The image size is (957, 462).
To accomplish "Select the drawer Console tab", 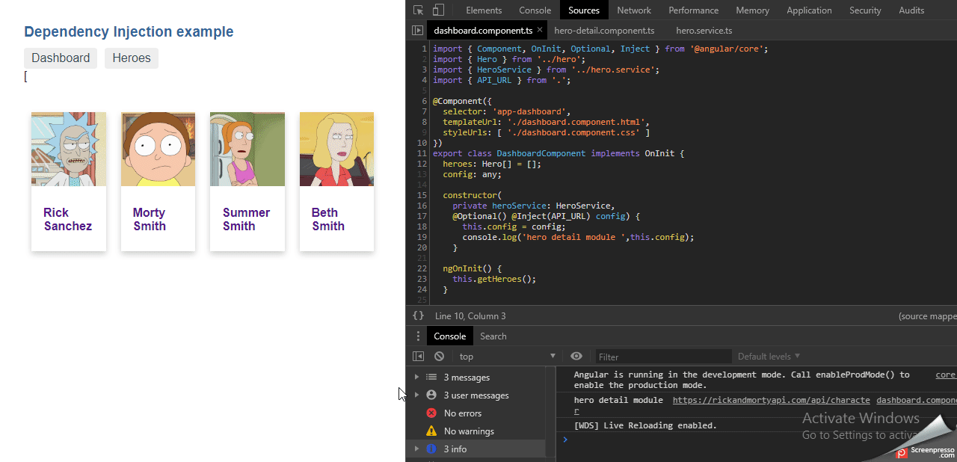I will 449,336.
